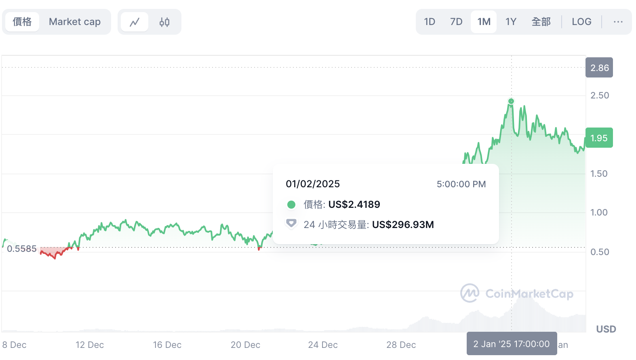
Task: Click the 1.50 y-axis label
Action: (x=599, y=174)
